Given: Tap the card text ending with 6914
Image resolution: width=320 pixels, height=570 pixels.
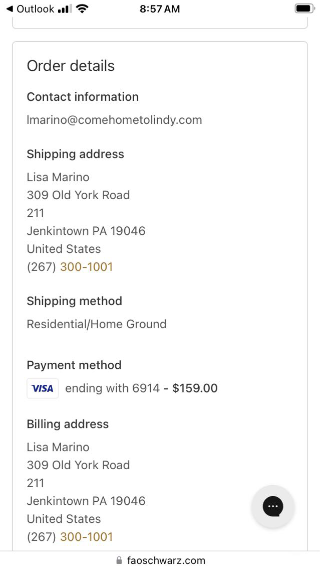Looking at the screenshot, I should (113, 388).
